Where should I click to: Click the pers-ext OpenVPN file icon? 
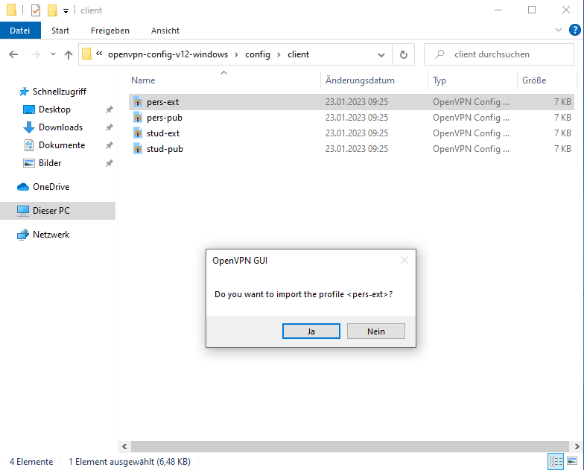click(138, 102)
